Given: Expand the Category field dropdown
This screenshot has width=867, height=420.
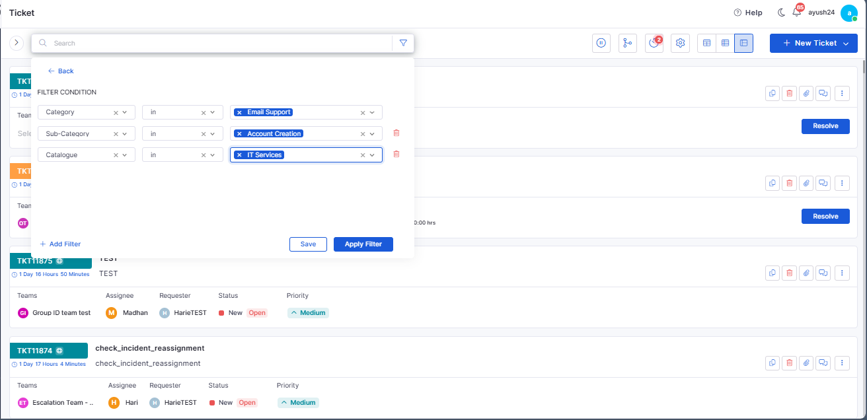Looking at the screenshot, I should click(124, 112).
